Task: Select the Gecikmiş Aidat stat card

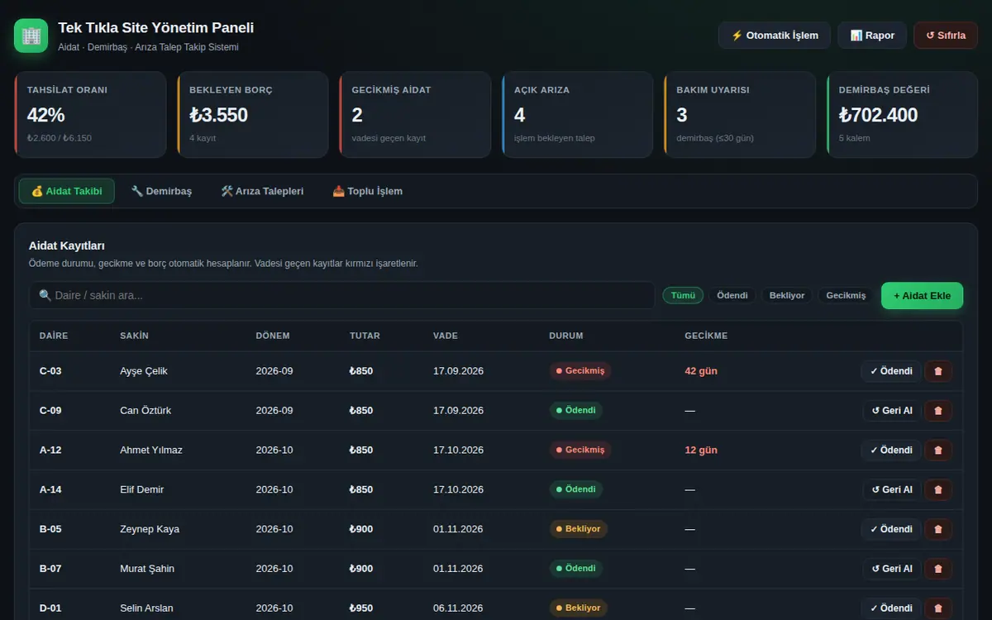Action: (x=415, y=115)
